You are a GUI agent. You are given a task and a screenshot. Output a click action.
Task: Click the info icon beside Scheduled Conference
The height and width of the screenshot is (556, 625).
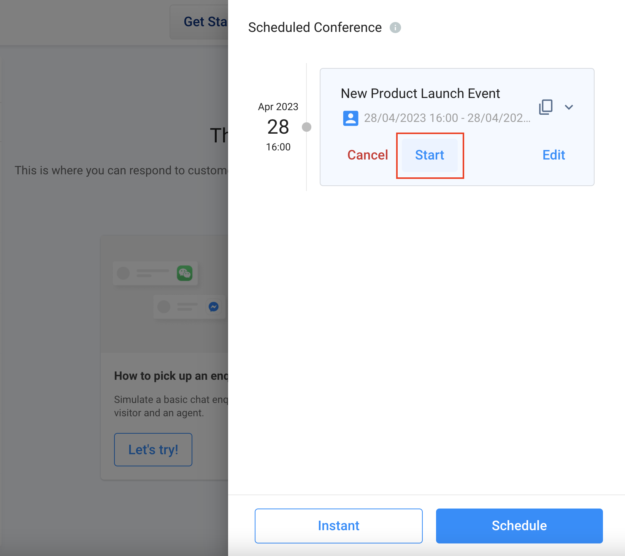[395, 28]
